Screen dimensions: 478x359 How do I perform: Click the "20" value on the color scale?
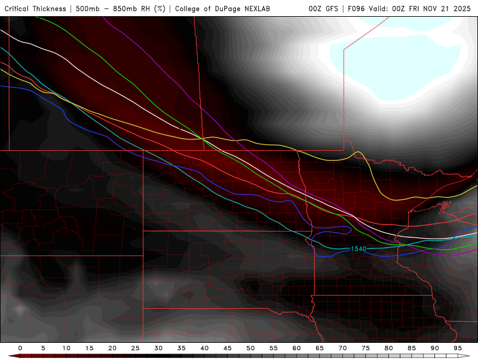pyautogui.click(x=112, y=348)
